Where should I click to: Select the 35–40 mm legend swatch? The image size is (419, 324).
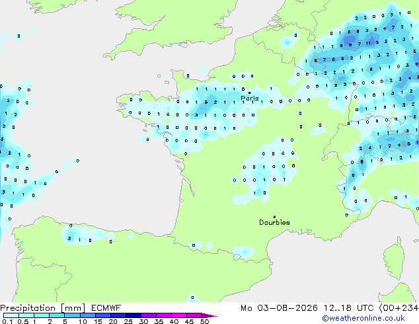(x=164, y=315)
